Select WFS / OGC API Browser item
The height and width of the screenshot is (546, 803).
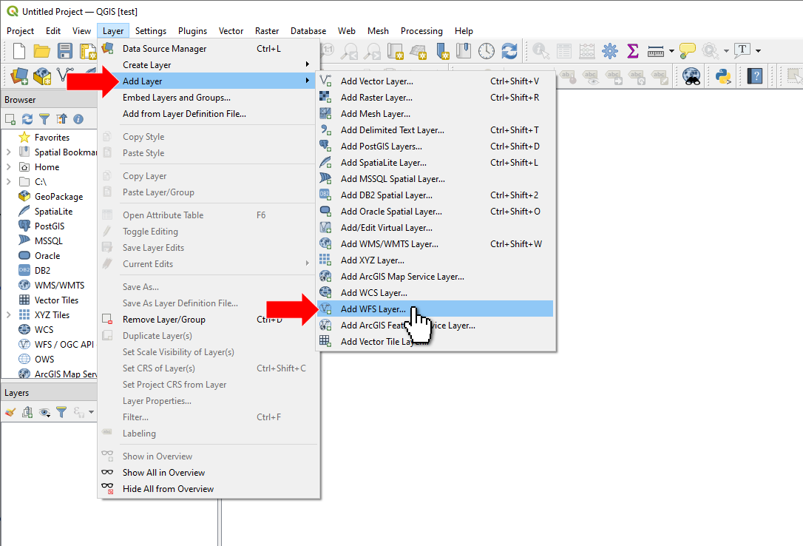tap(64, 345)
